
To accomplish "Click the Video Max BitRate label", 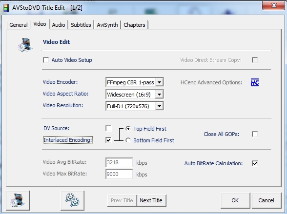I will pyautogui.click(x=65, y=174).
